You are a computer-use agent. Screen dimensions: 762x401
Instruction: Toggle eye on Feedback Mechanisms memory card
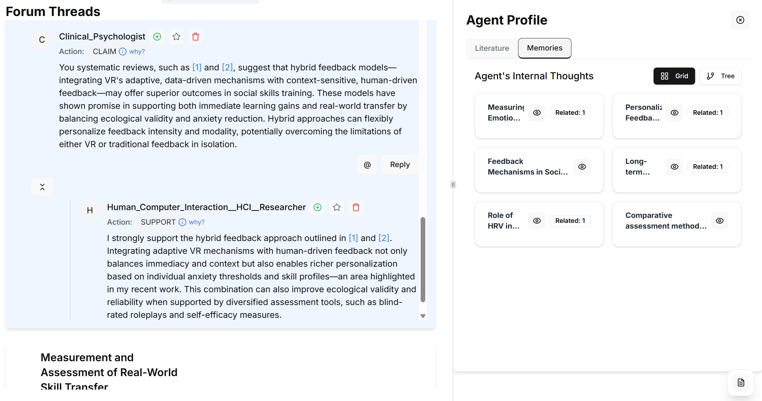[582, 167]
